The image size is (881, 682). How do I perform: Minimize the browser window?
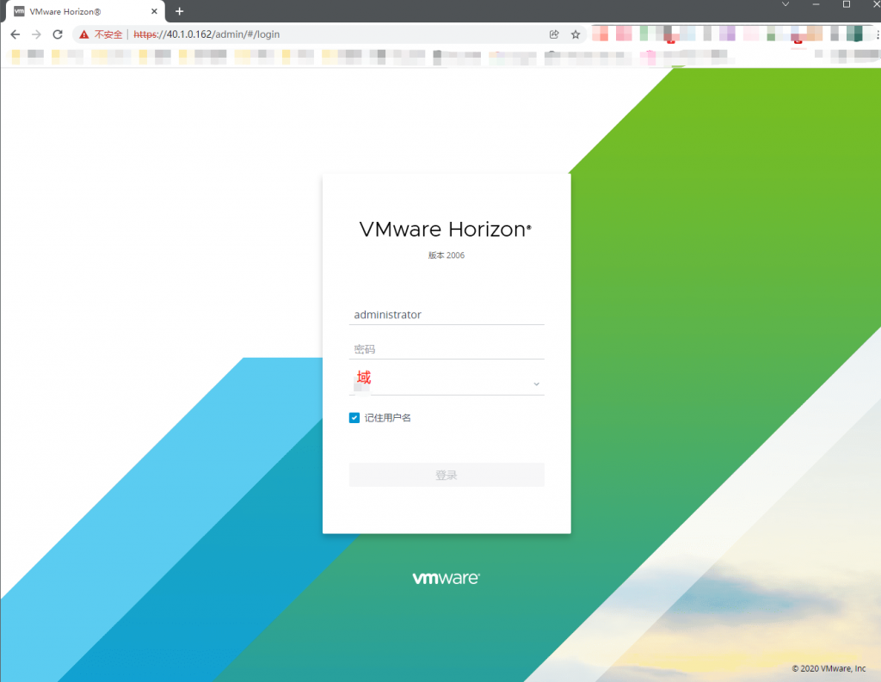(816, 4)
